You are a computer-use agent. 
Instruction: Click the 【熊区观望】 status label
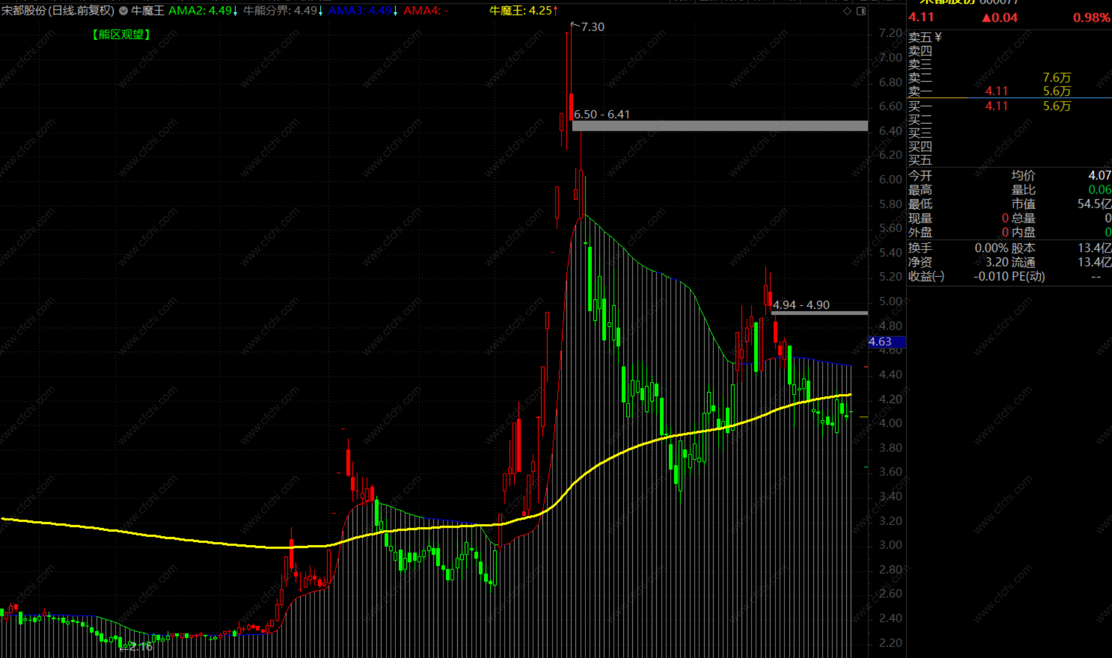point(121,34)
